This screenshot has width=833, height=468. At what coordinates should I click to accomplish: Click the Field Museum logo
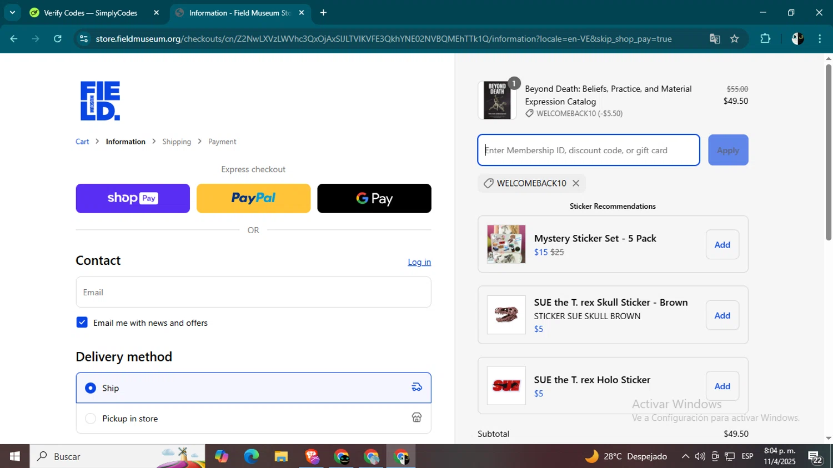pyautogui.click(x=100, y=100)
